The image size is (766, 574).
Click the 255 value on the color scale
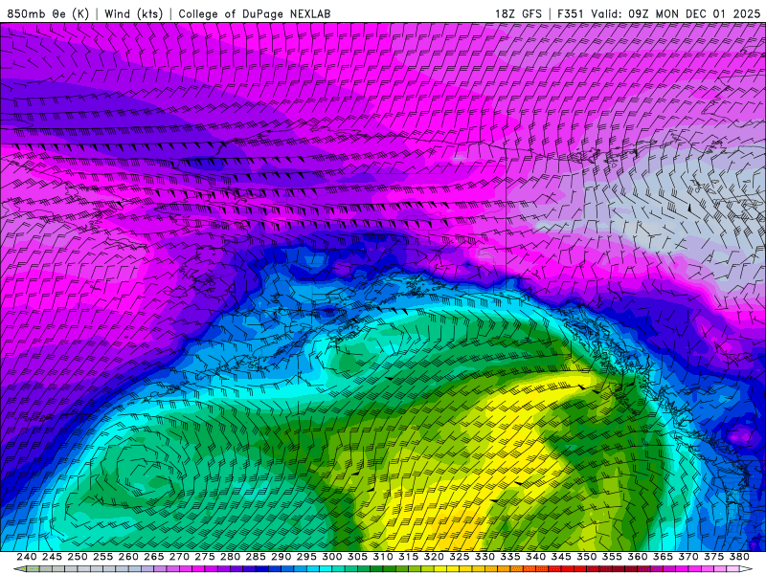(x=102, y=557)
